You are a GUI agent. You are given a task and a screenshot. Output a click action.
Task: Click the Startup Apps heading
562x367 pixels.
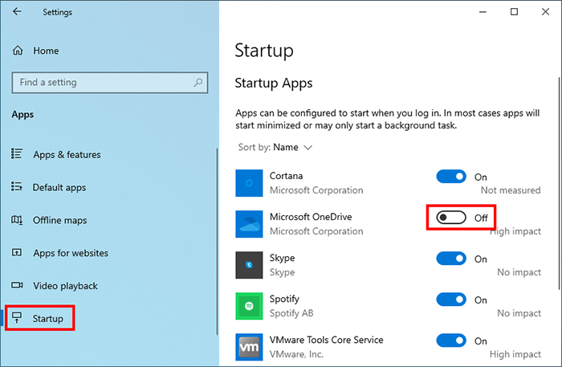274,84
